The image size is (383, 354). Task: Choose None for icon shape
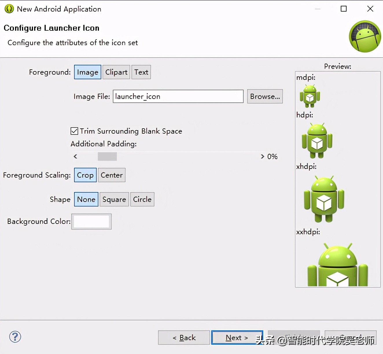86,199
